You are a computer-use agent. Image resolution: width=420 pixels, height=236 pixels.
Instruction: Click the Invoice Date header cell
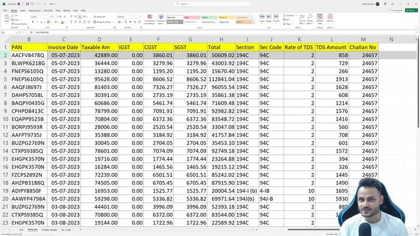click(x=64, y=47)
